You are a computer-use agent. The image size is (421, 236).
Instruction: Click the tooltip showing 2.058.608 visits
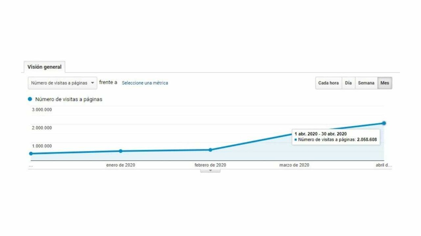pyautogui.click(x=336, y=137)
